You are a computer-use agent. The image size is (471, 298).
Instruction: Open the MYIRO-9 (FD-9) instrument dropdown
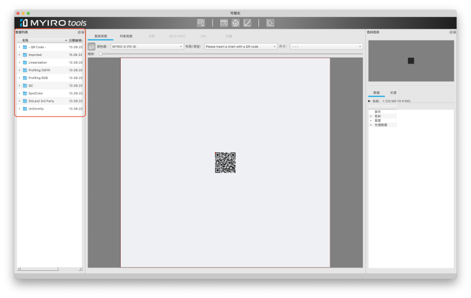tap(147, 47)
